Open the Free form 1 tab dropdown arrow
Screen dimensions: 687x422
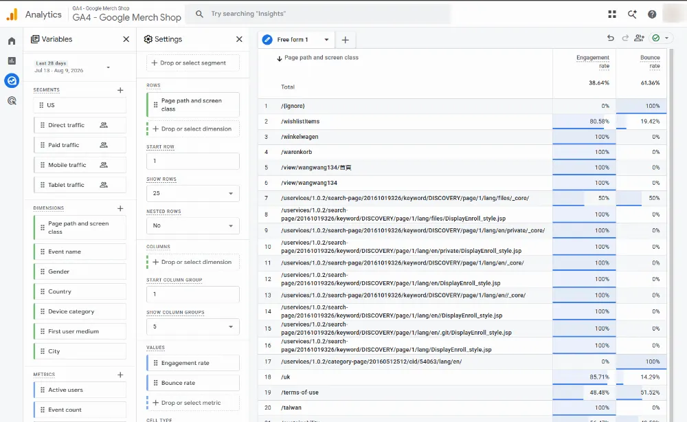point(326,39)
